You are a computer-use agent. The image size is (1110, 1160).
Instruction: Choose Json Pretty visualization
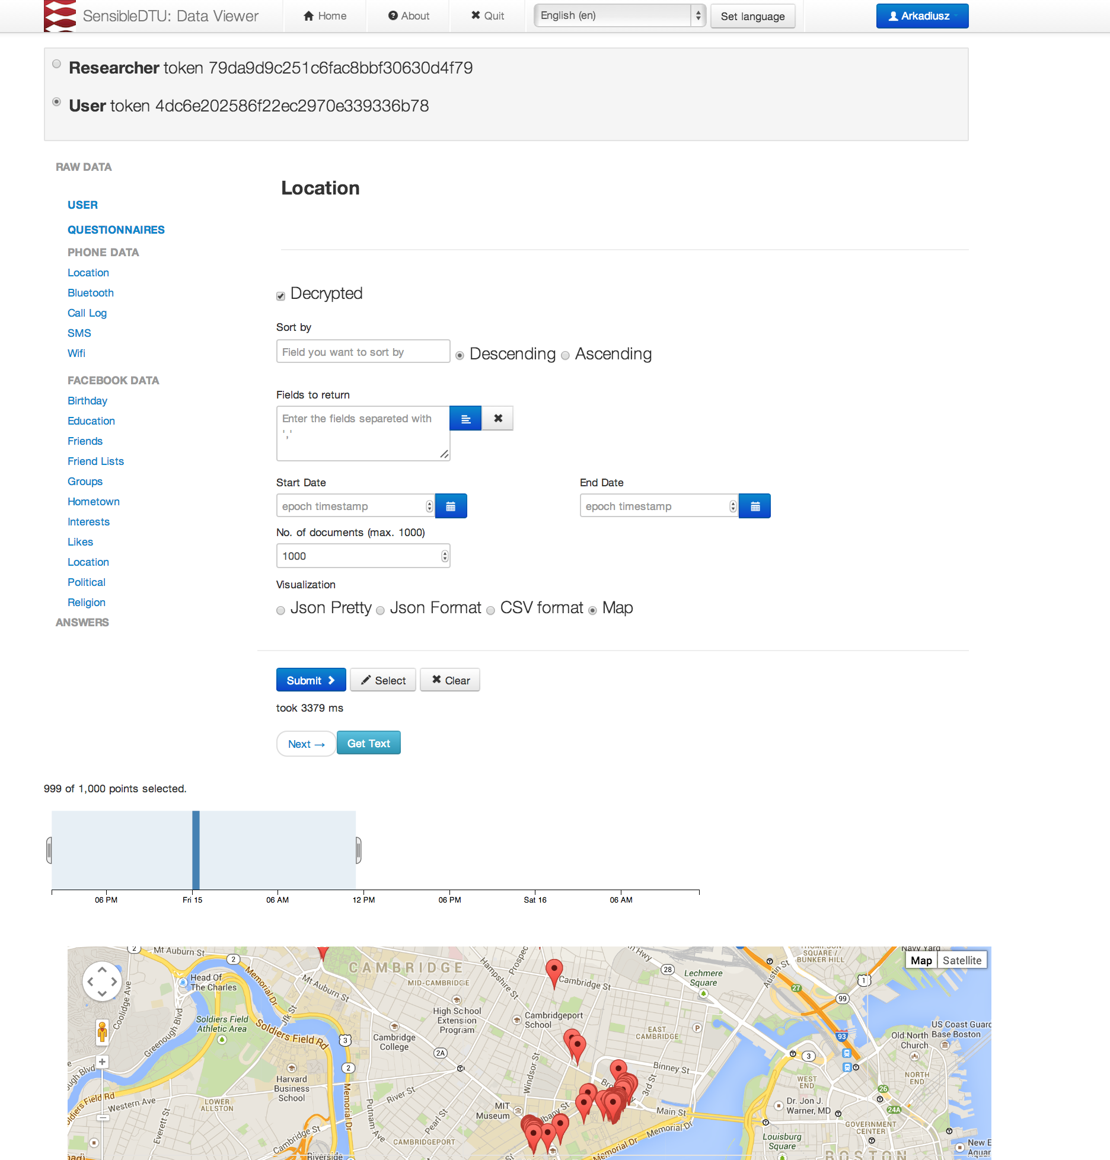click(281, 610)
